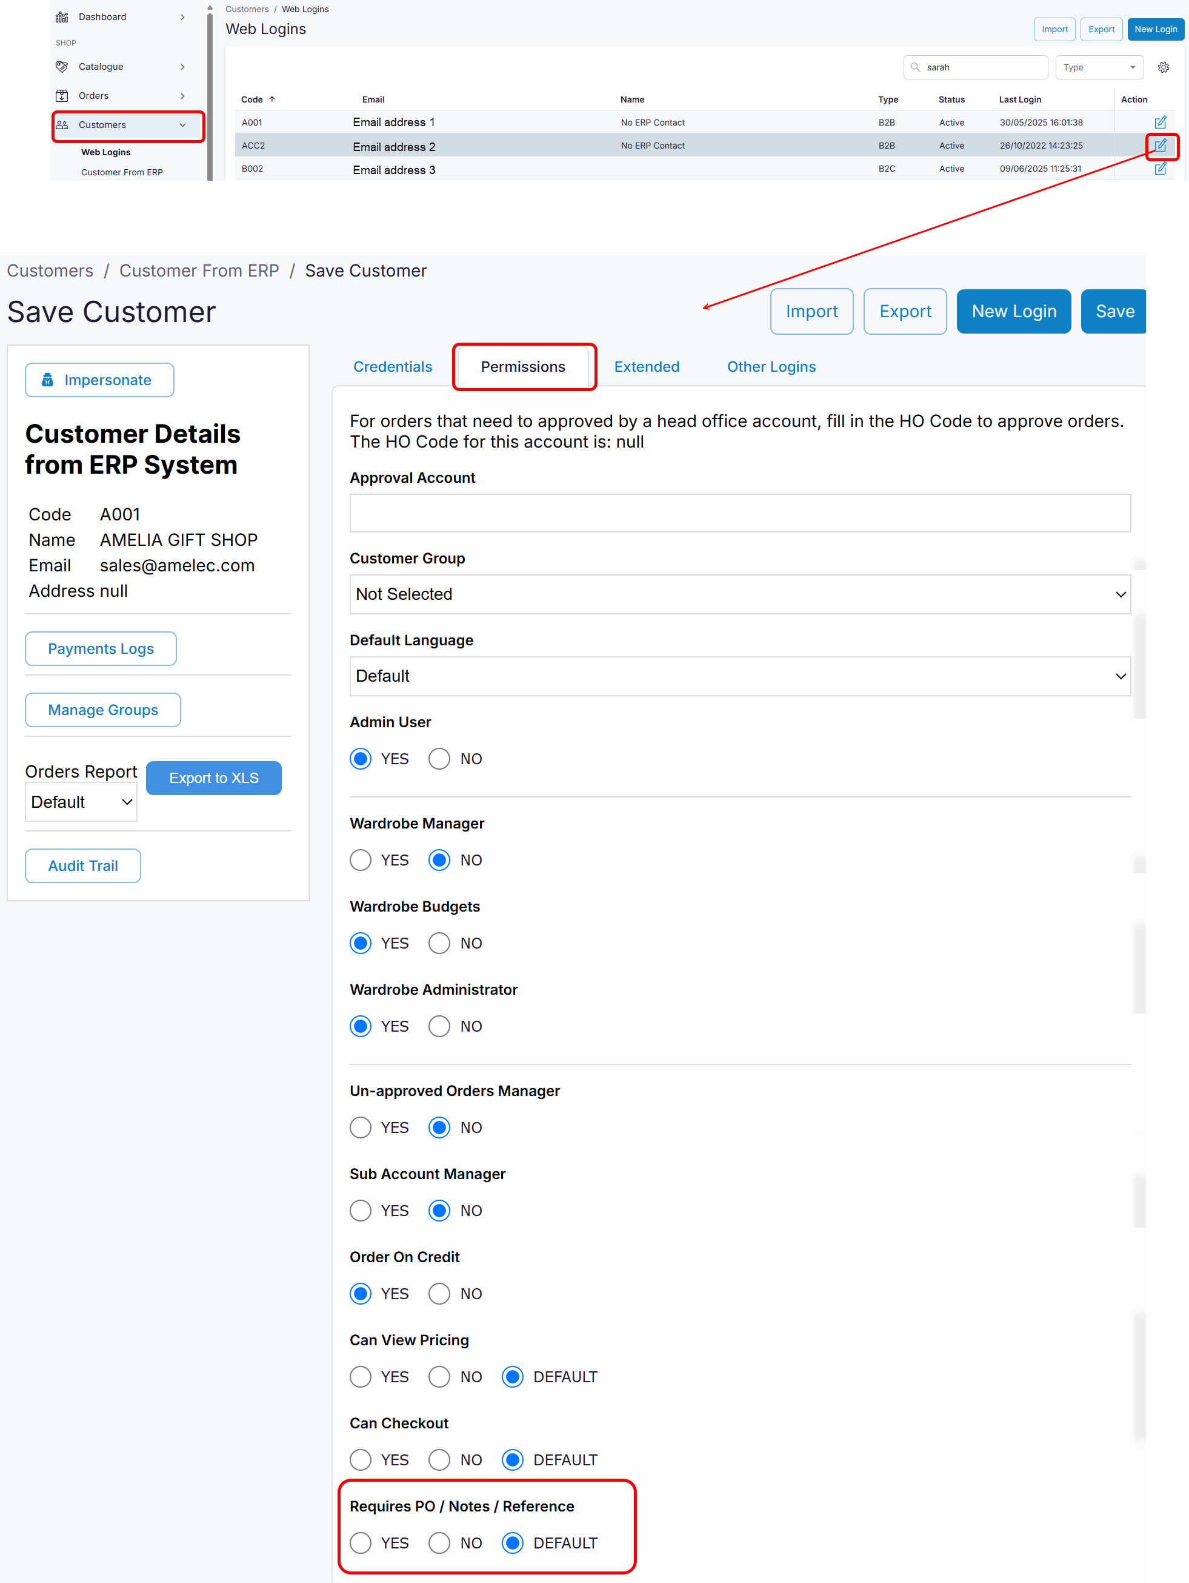
Task: Click the edit icon for row A001
Action: (1160, 123)
